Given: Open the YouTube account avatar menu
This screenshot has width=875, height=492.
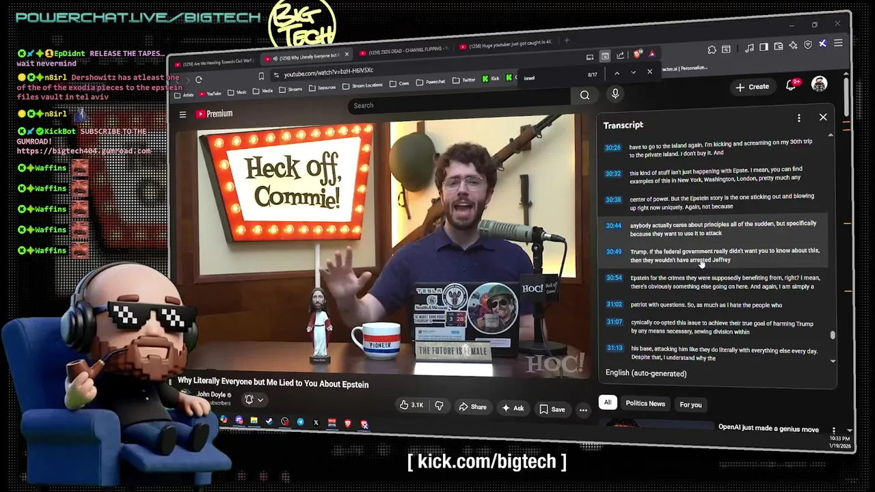Looking at the screenshot, I should [x=819, y=84].
